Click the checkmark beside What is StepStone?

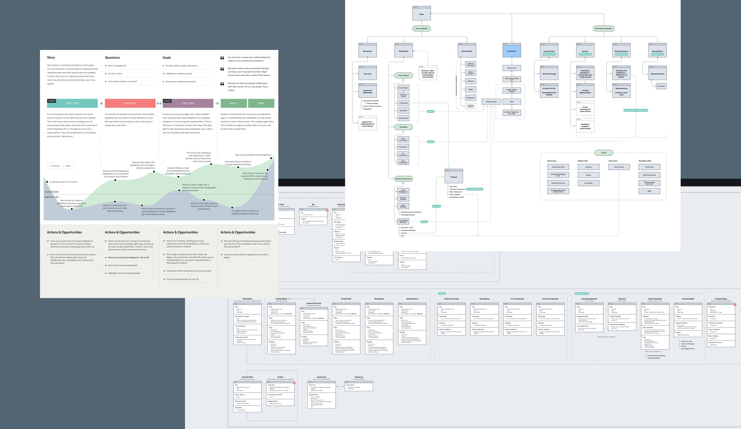(106, 66)
